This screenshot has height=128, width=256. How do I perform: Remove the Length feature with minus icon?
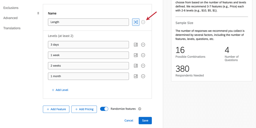[x=143, y=22]
